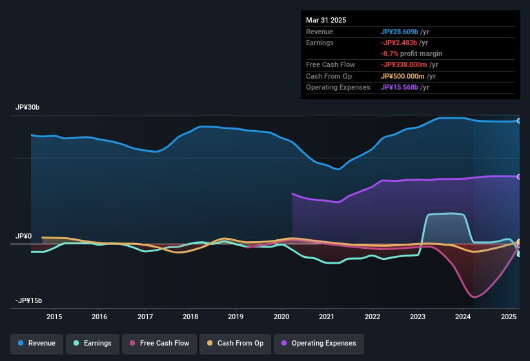
Task: Click the JP¥28.609b revenue value
Action: click(x=400, y=32)
